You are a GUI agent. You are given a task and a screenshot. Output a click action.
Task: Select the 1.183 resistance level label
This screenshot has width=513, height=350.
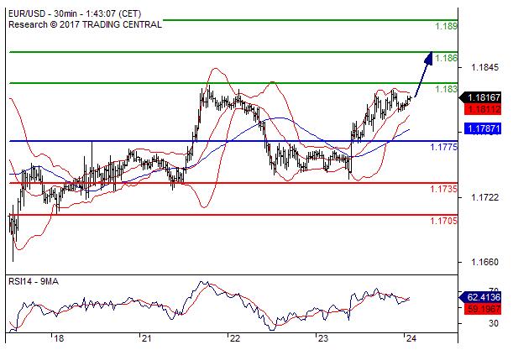[446, 89]
